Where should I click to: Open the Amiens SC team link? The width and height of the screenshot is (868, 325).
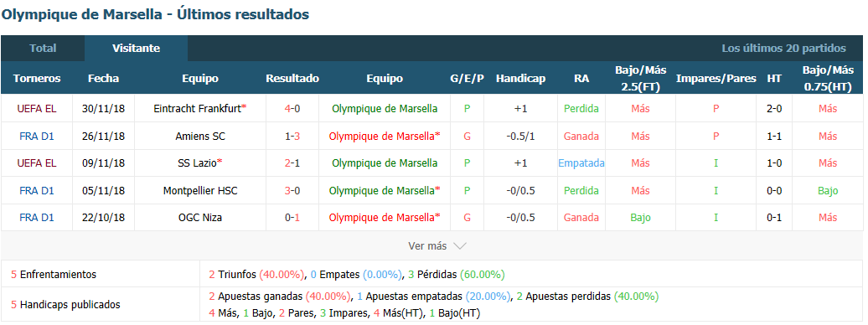[200, 137]
